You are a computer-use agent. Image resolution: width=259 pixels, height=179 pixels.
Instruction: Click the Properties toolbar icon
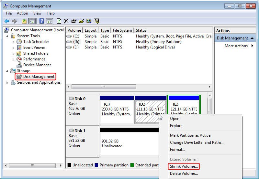pos(74,21)
